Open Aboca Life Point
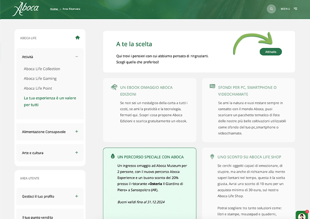The width and height of the screenshot is (310, 219). [x=38, y=88]
